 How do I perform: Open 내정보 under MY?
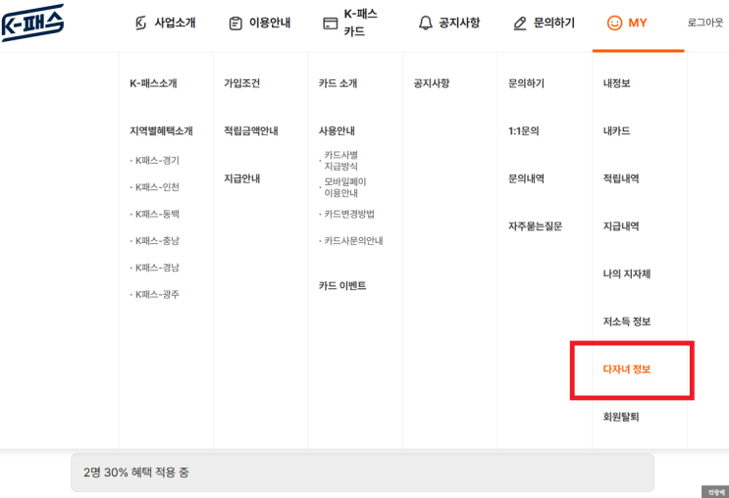tap(616, 83)
